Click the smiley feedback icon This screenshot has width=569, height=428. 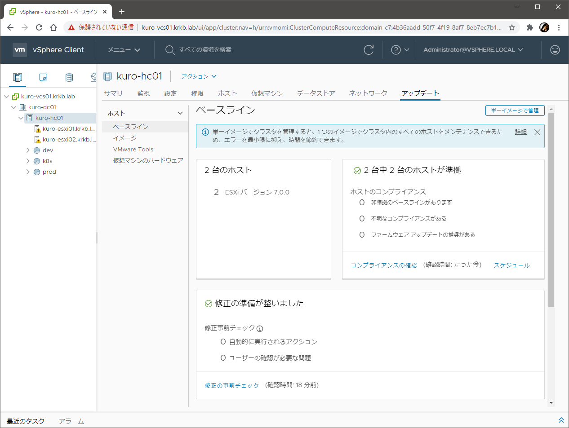pos(555,50)
